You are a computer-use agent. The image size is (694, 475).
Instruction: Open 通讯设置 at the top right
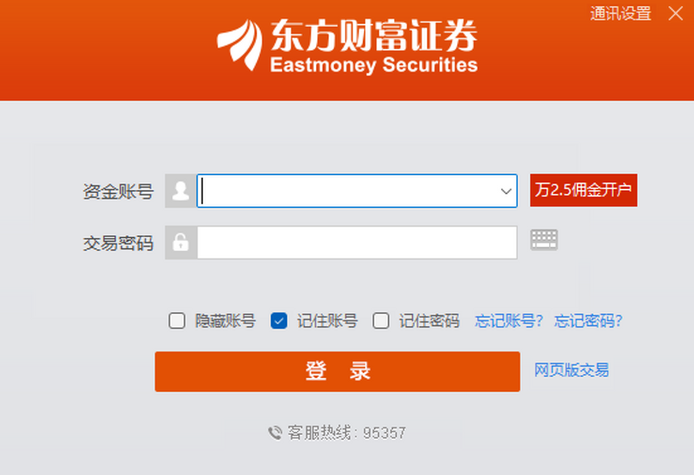(x=621, y=13)
